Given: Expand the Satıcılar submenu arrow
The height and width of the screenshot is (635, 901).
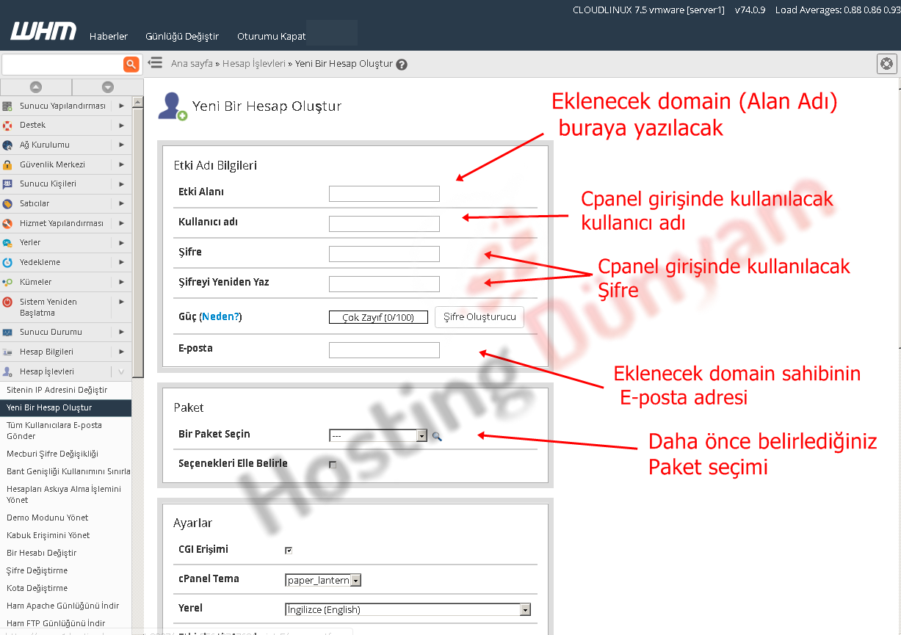Looking at the screenshot, I should tap(121, 203).
